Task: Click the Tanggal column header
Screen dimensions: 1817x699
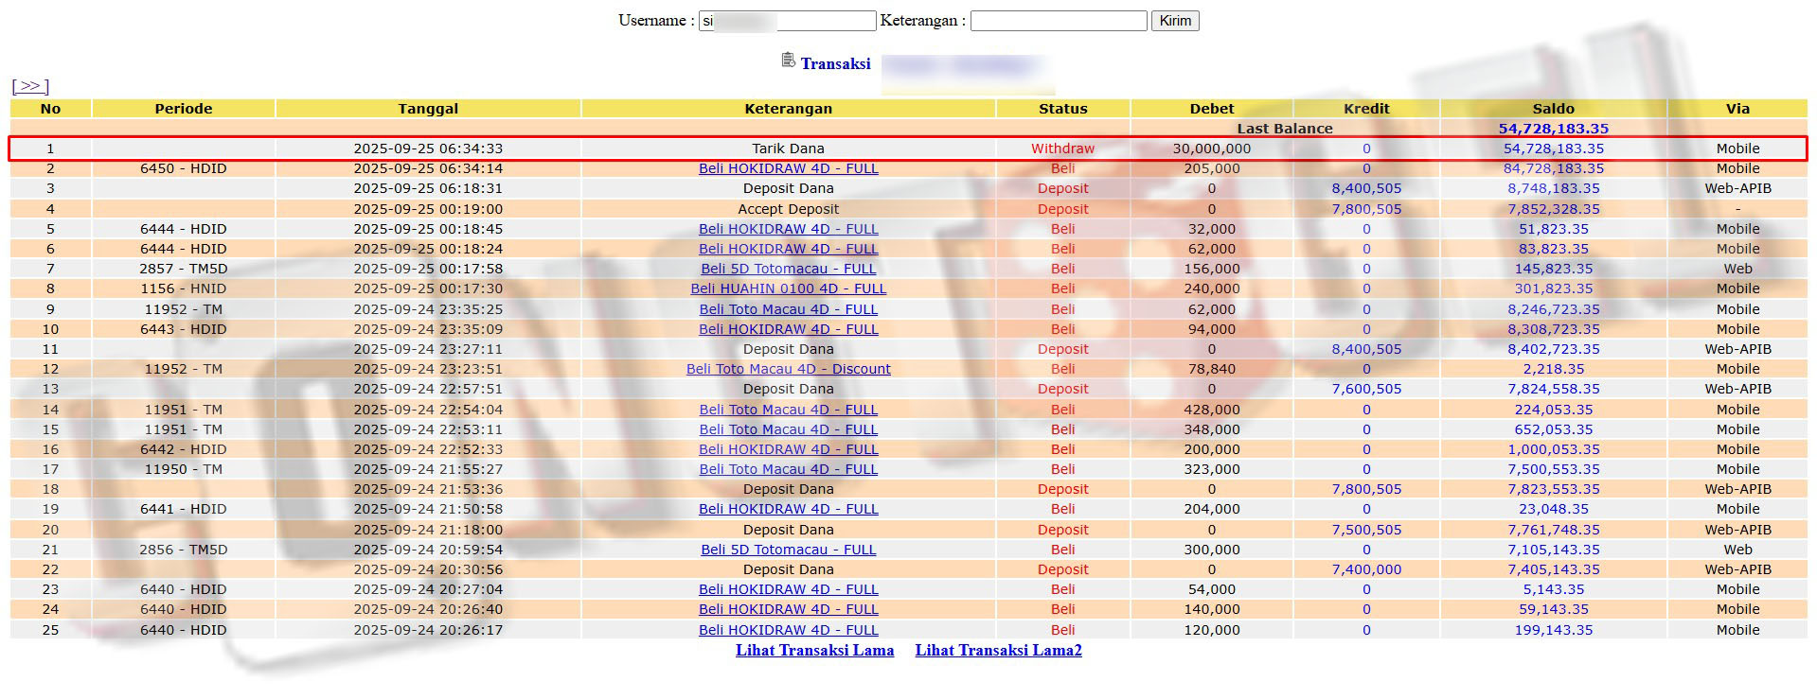Action: pos(428,109)
